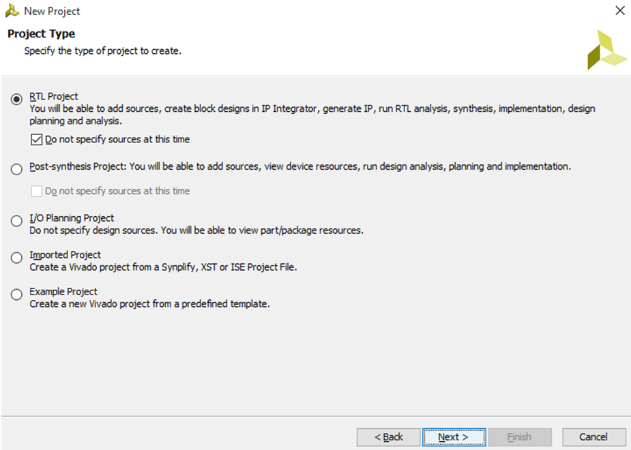631x450 pixels.
Task: Select the RTL Project radio button
Action: 17,100
